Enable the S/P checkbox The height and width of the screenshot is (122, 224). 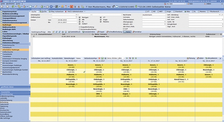(124, 29)
